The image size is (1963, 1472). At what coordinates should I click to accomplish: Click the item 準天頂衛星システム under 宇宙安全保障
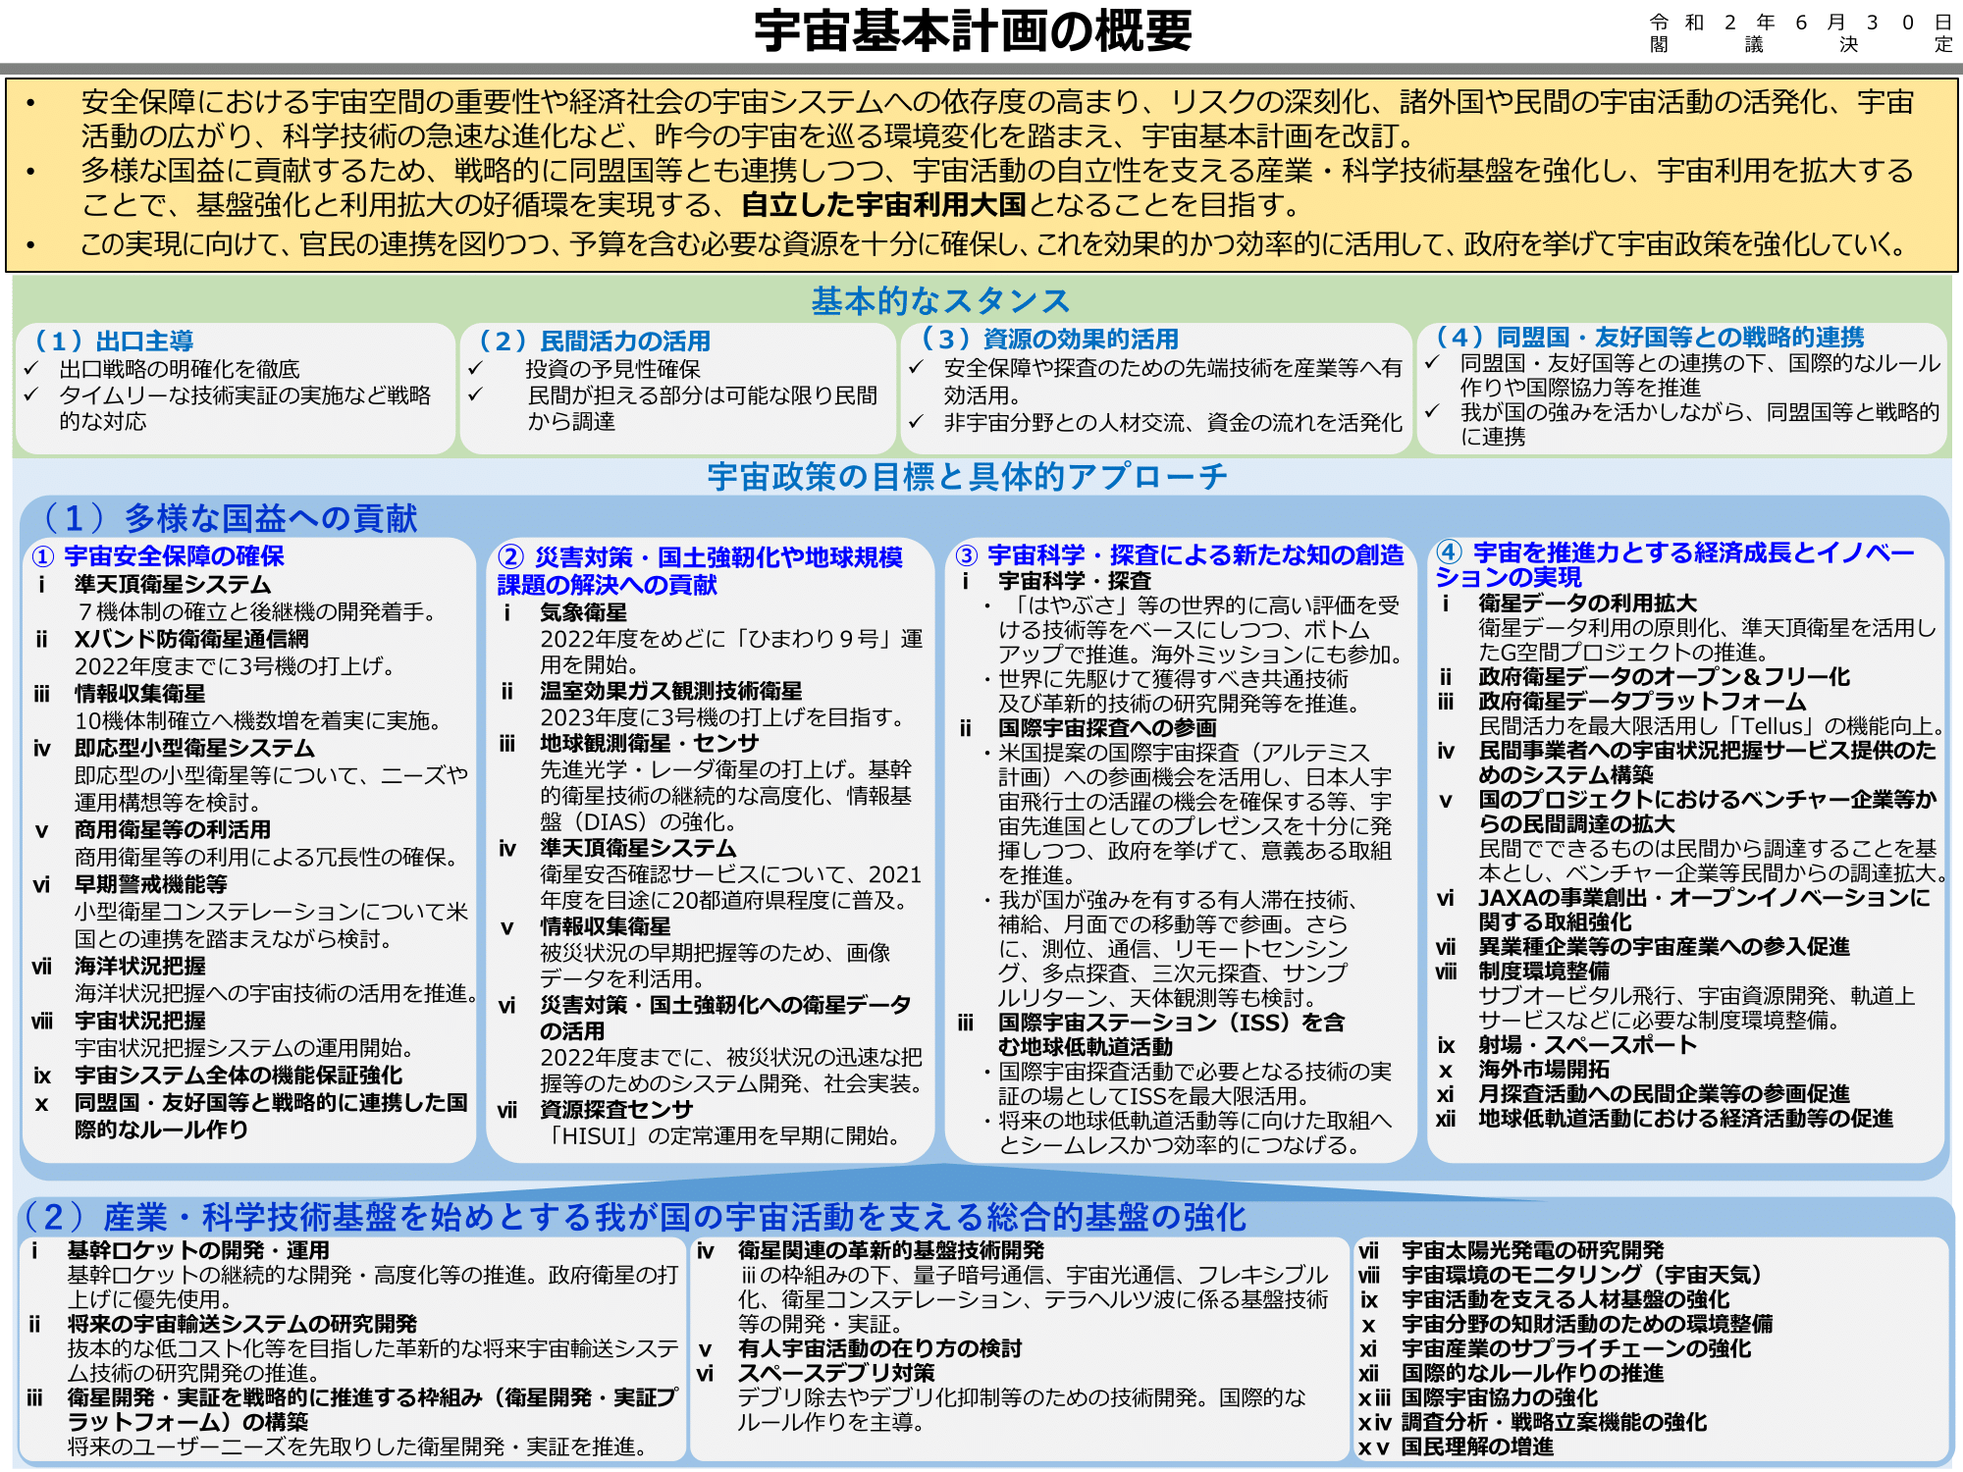tap(173, 584)
